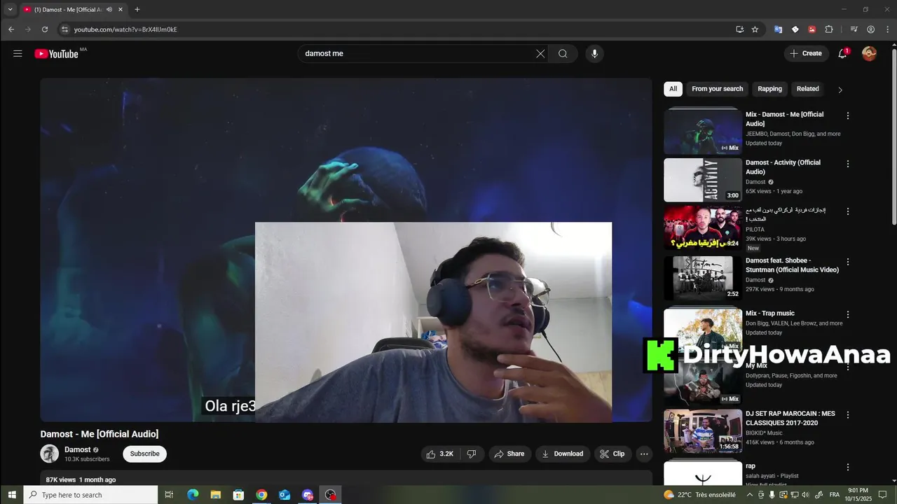Open Chrome extensions puzzle menu

829,29
